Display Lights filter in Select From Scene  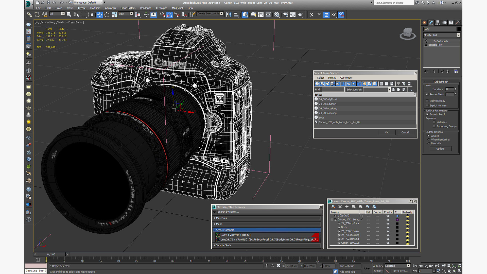coord(327,84)
